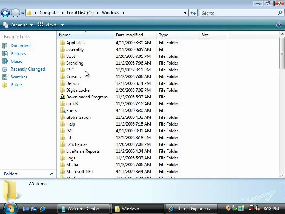
Task: Select the Media folder
Action: tap(72, 165)
